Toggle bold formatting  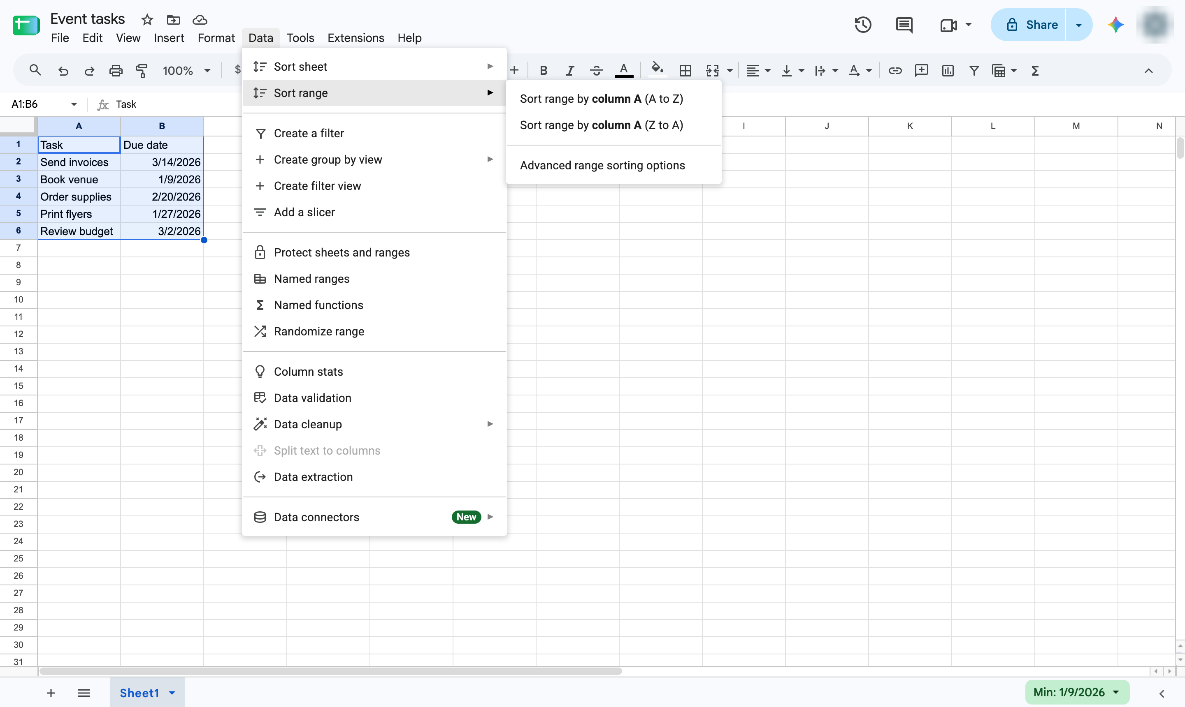coord(543,71)
